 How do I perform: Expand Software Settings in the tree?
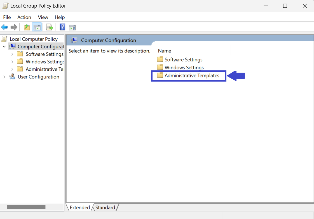pyautogui.click(x=12, y=54)
